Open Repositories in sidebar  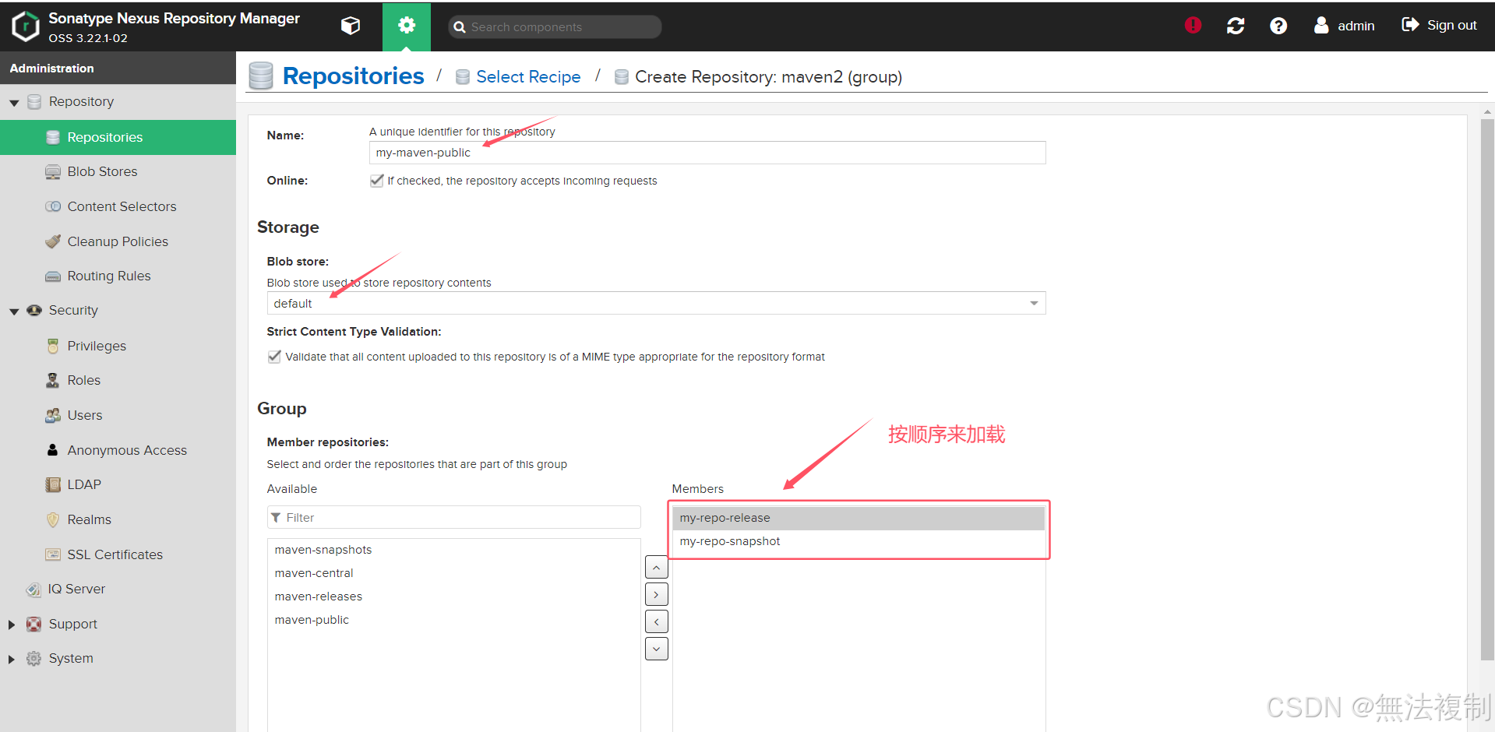click(118, 137)
